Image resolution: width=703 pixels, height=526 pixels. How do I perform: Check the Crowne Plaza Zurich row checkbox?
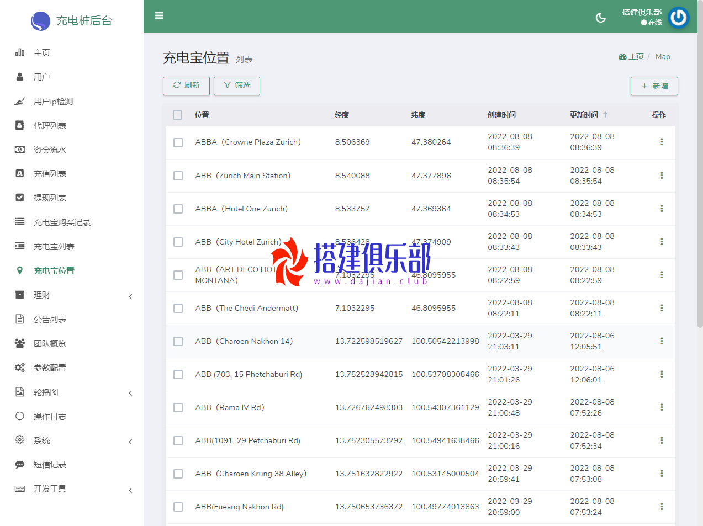coord(178,142)
